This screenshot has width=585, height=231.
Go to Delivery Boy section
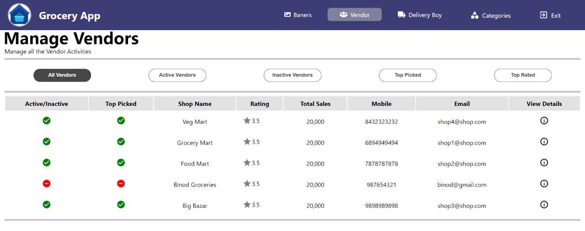tap(420, 15)
